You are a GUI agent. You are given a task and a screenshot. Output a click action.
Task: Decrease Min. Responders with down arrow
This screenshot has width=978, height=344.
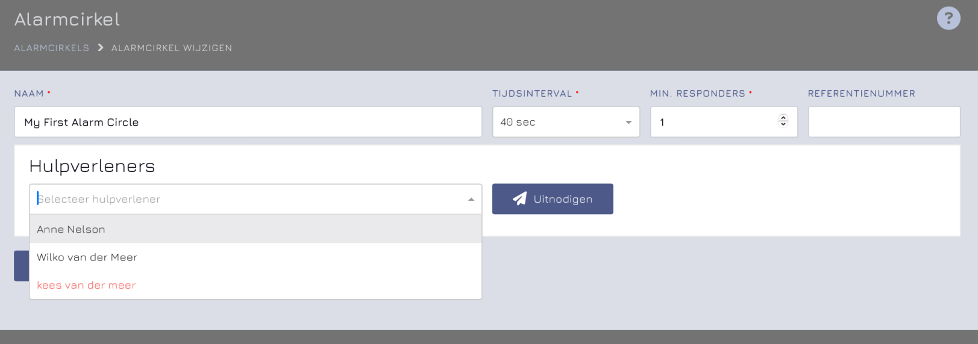(783, 124)
